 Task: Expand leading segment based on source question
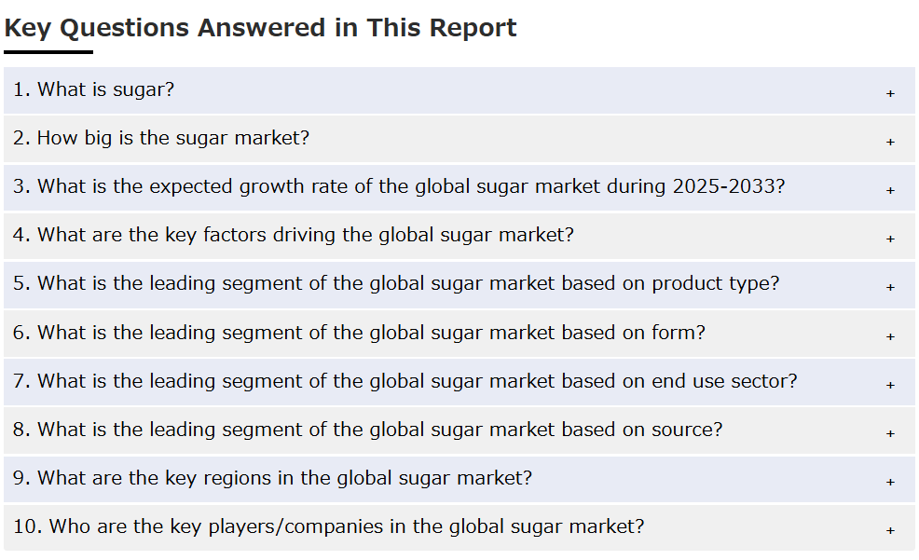point(459,431)
